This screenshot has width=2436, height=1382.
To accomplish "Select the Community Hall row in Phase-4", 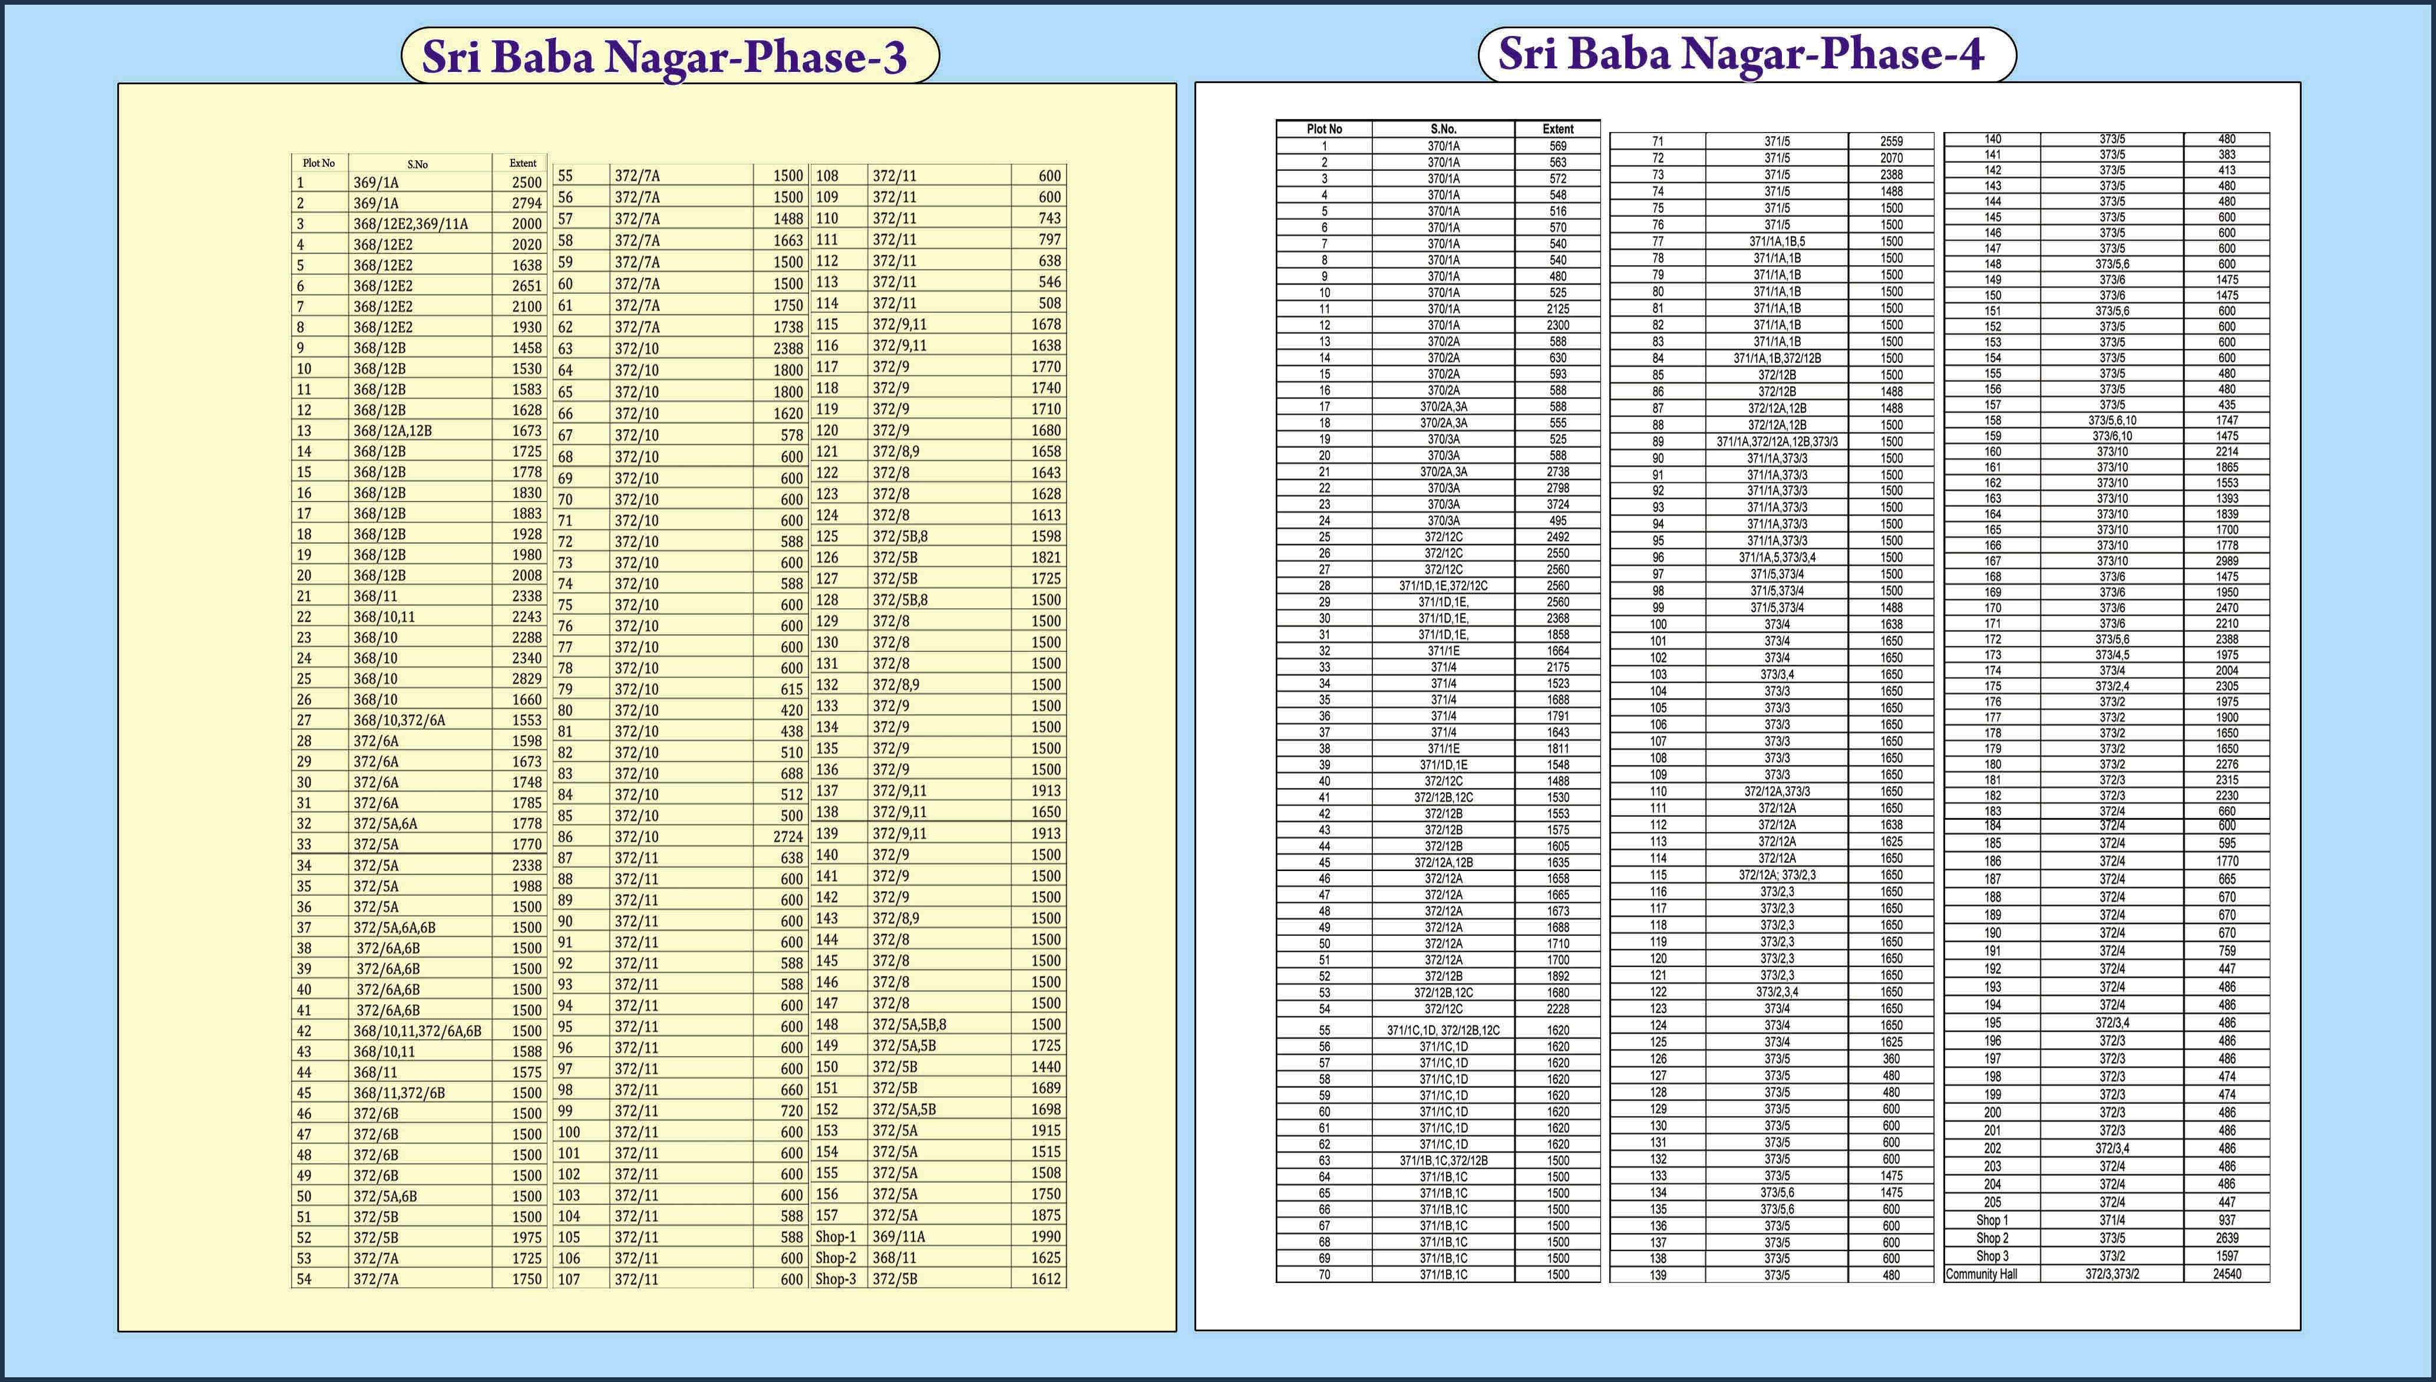I will point(1981,1274).
